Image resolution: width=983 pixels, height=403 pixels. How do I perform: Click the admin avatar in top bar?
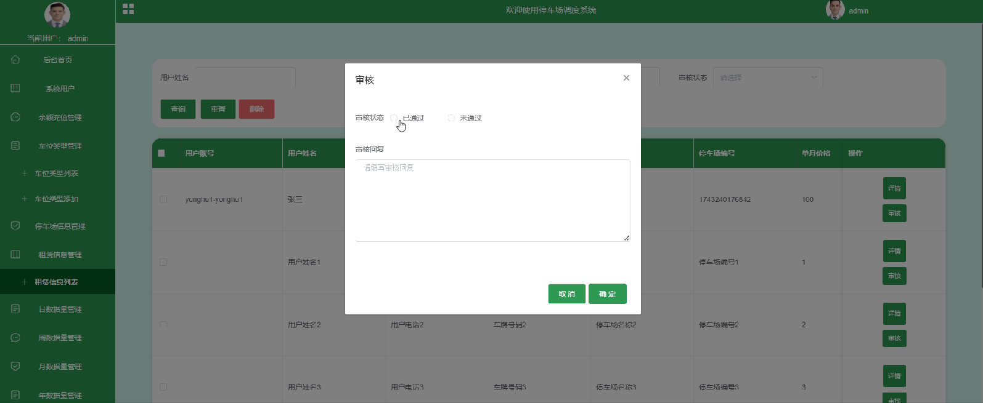click(x=835, y=10)
